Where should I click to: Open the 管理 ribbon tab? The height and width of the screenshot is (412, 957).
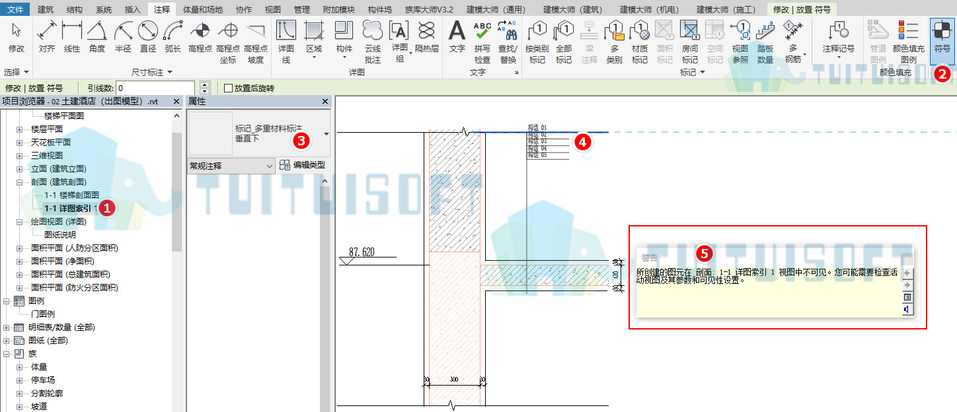(302, 9)
